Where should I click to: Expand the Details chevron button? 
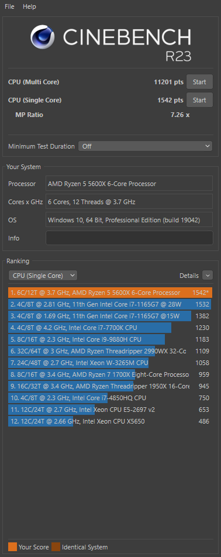coord(208,276)
